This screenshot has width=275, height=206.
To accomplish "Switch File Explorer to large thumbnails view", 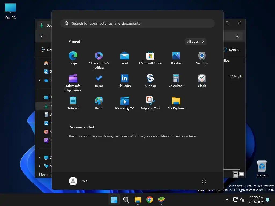I will coord(241,174).
